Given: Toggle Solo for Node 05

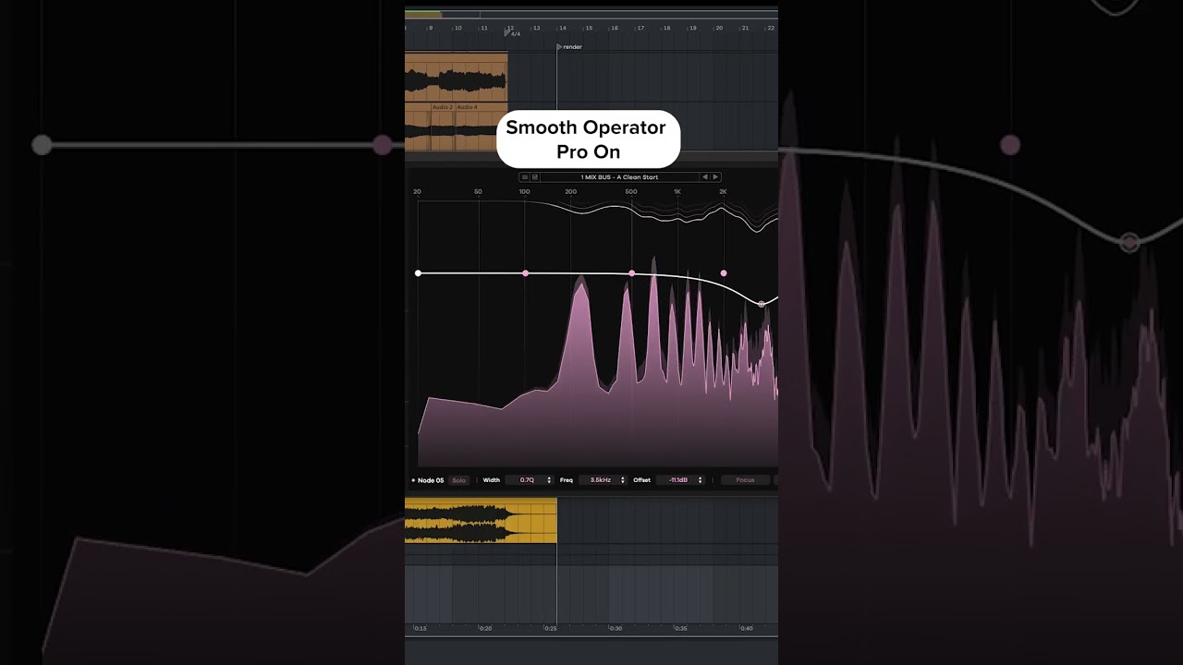Looking at the screenshot, I should (x=458, y=480).
